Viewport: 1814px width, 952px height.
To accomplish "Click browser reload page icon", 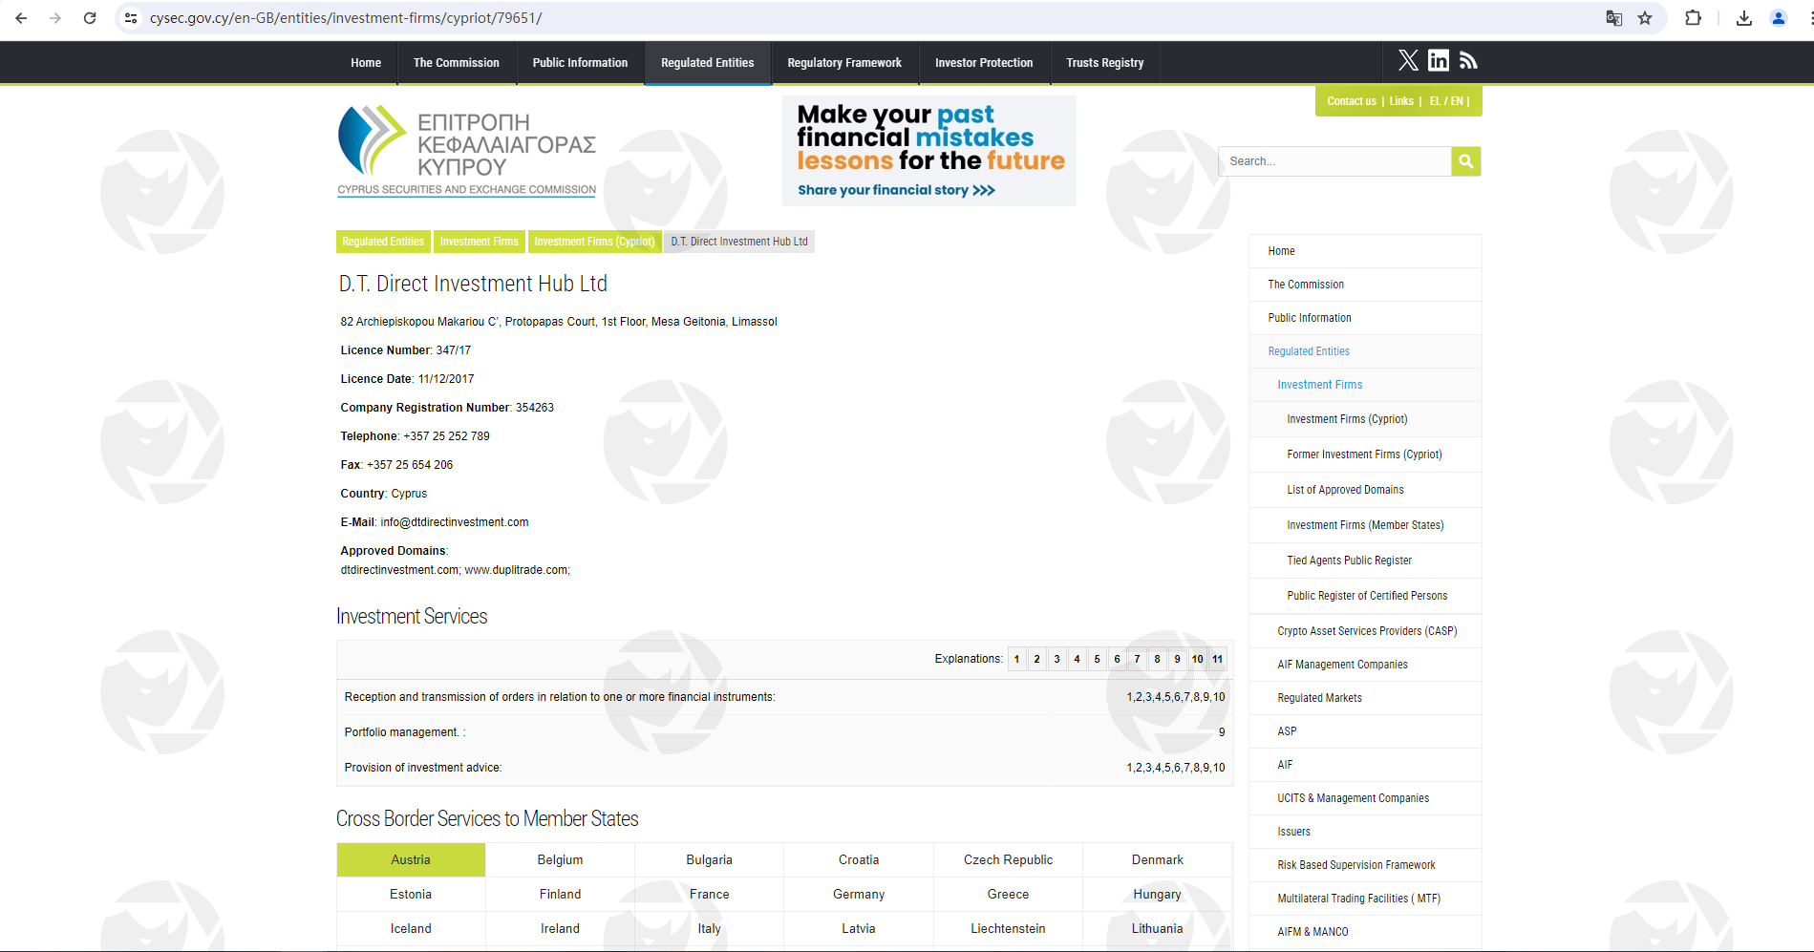I will point(90,18).
